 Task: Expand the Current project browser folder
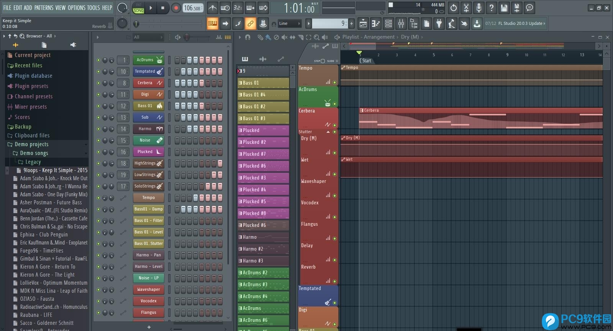click(32, 55)
